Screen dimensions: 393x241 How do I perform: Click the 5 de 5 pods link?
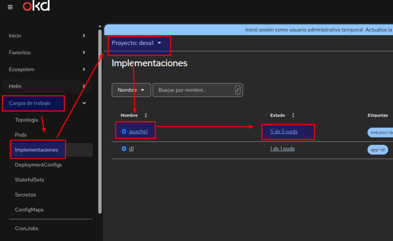tap(284, 131)
